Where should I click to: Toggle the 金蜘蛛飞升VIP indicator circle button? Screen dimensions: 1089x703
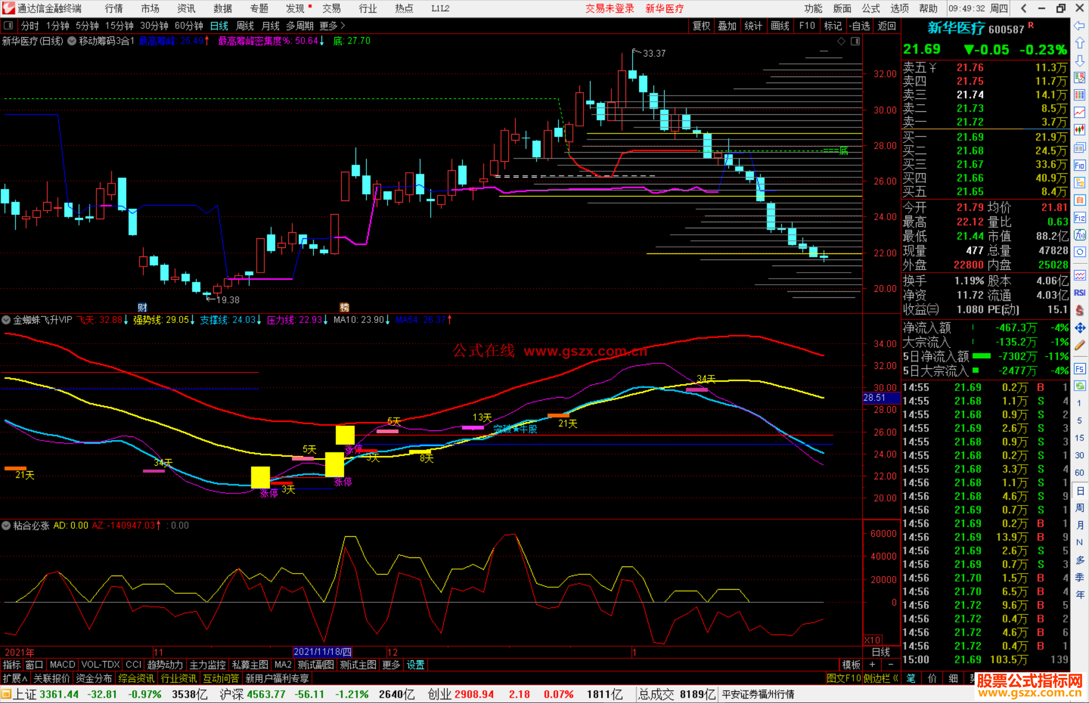coord(6,320)
